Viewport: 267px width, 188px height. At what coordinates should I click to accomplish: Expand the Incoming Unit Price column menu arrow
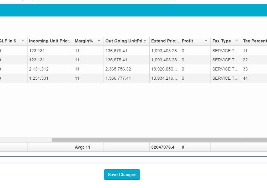click(x=69, y=41)
